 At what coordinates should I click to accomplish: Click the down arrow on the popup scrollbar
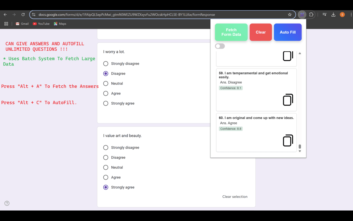point(300,151)
